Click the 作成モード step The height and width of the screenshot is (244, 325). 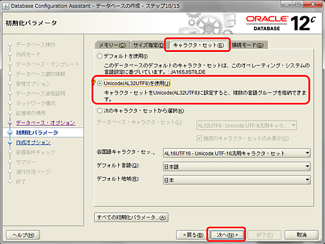[28, 55]
